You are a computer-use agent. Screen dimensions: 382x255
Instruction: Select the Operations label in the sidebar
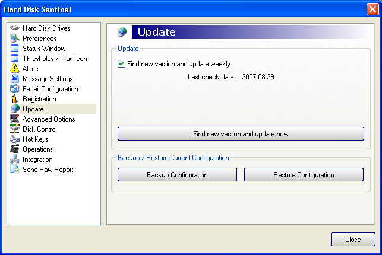(38, 149)
